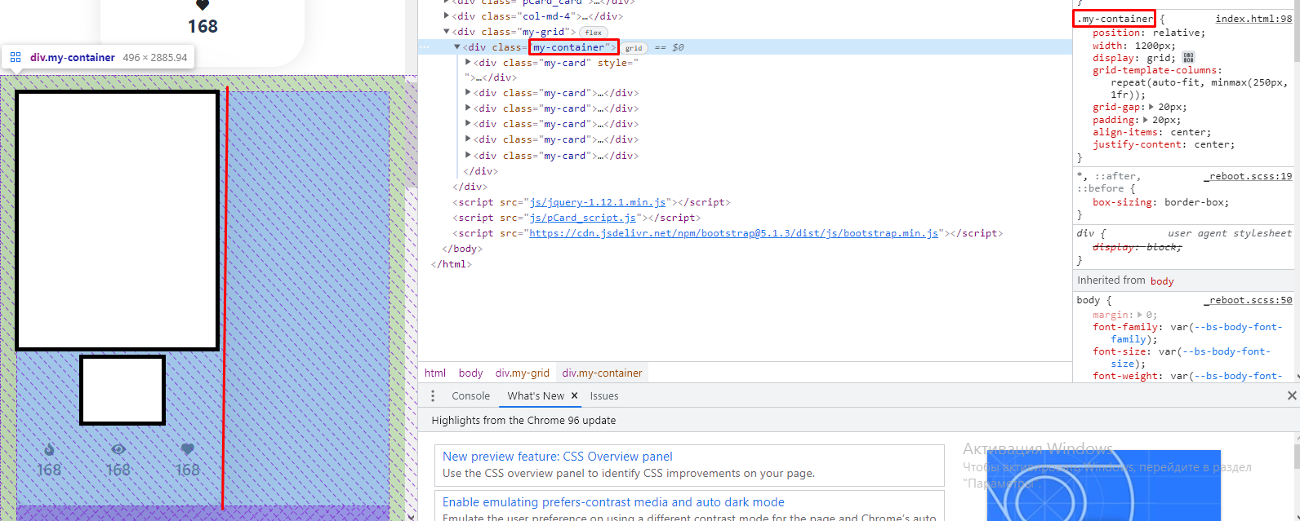1300x521 pixels.
Task: Open js/pCard_script.js script link
Action: 582,218
